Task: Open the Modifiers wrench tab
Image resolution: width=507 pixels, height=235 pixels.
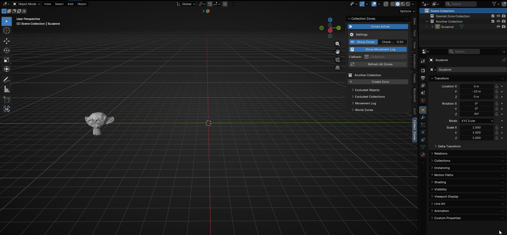Action: coord(423,117)
